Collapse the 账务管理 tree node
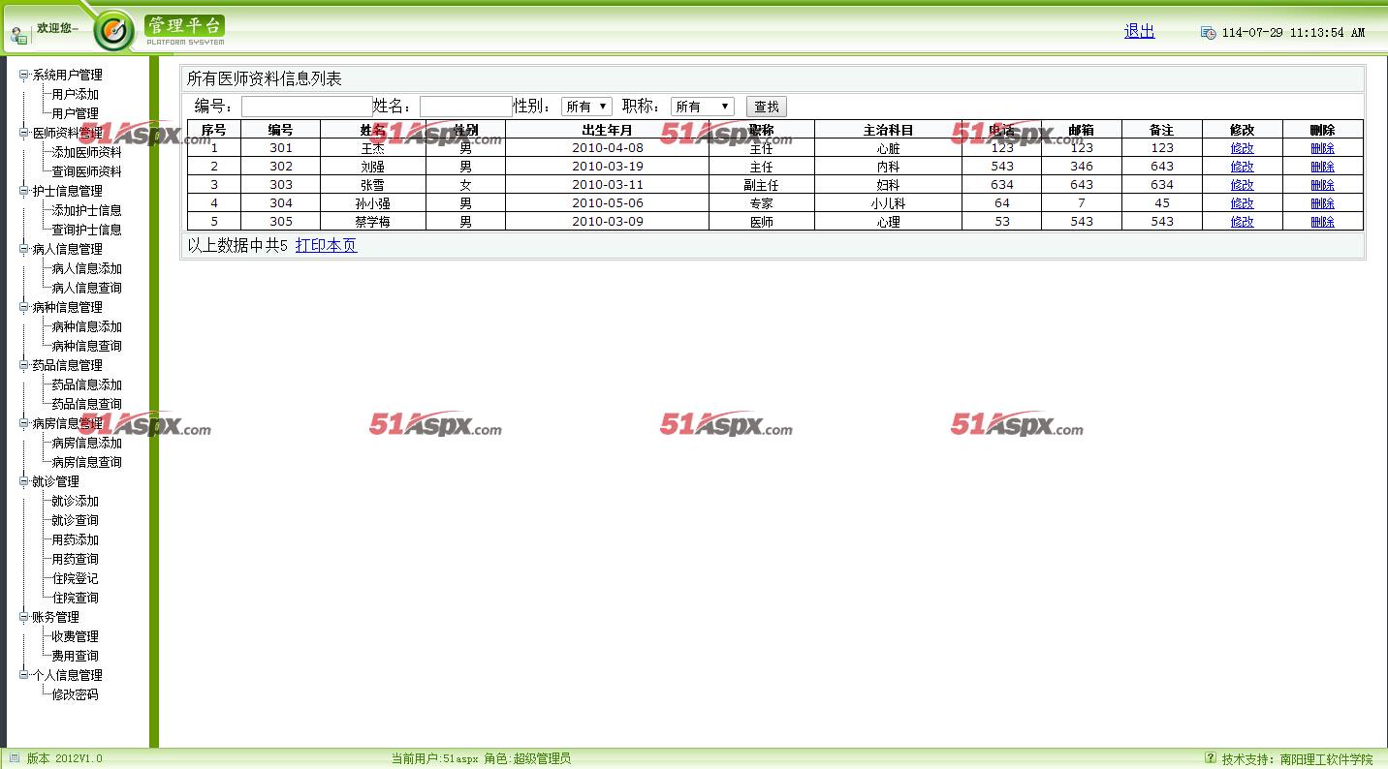 [24, 617]
